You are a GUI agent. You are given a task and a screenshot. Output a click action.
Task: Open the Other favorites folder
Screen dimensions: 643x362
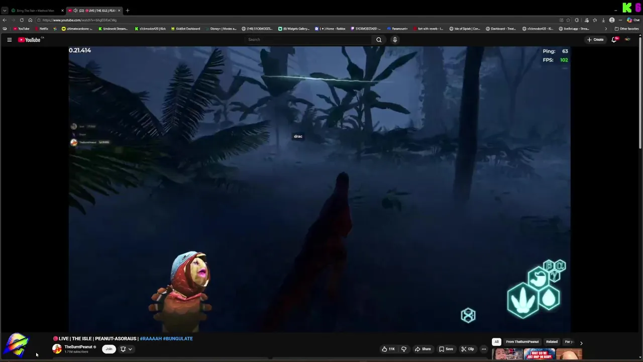point(627,29)
